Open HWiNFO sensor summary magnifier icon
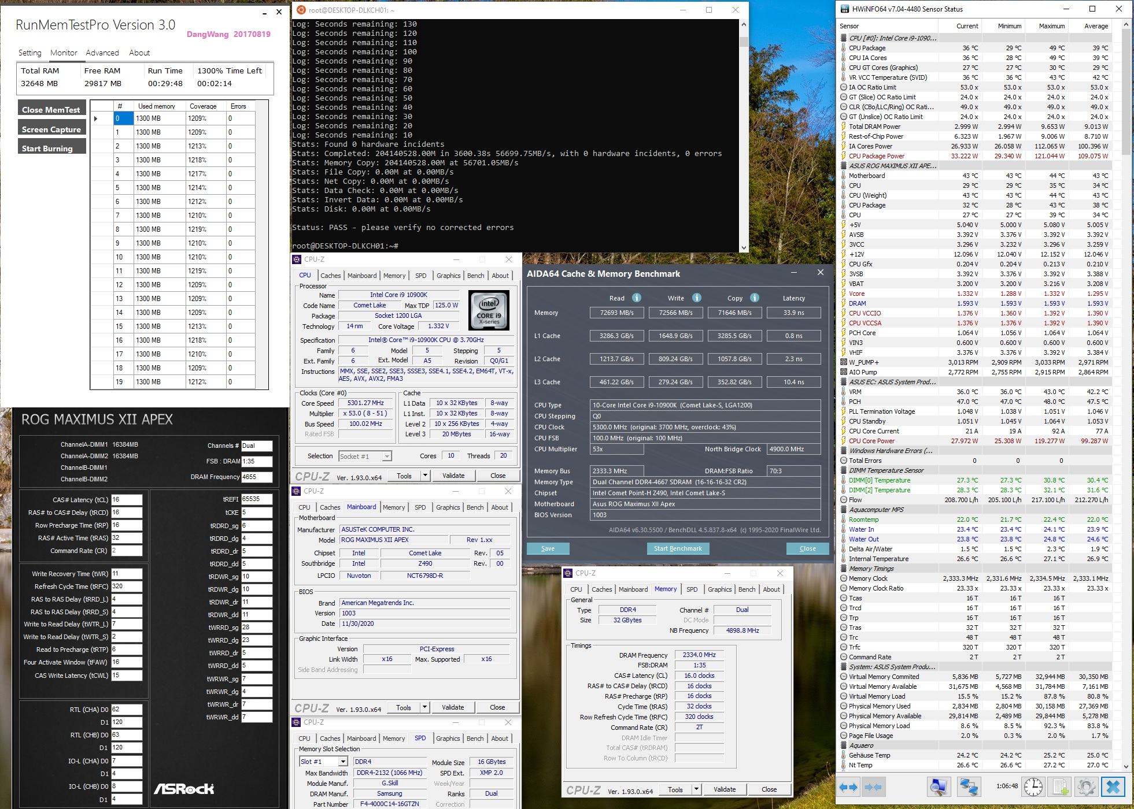This screenshot has height=809, width=1134. [939, 787]
